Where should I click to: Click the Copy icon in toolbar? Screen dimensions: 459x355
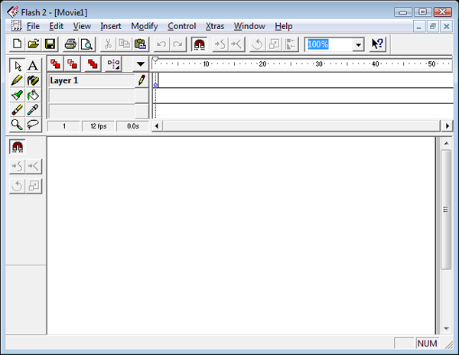tap(125, 44)
